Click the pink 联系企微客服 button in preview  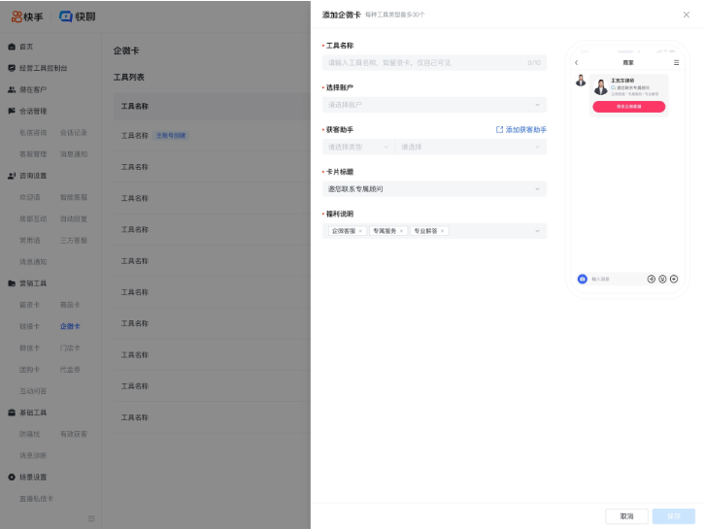pyautogui.click(x=628, y=107)
